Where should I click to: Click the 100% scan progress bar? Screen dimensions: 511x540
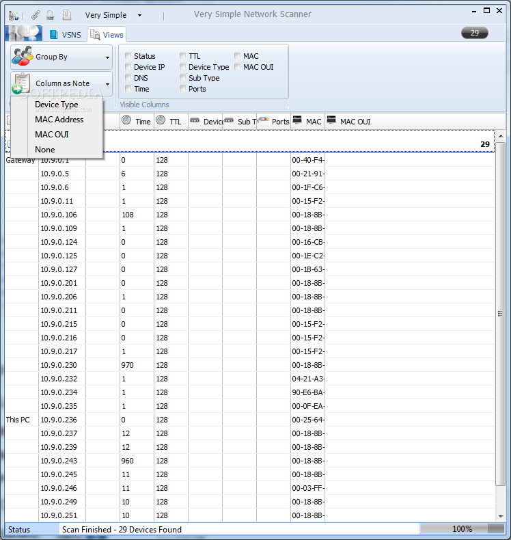(x=462, y=528)
